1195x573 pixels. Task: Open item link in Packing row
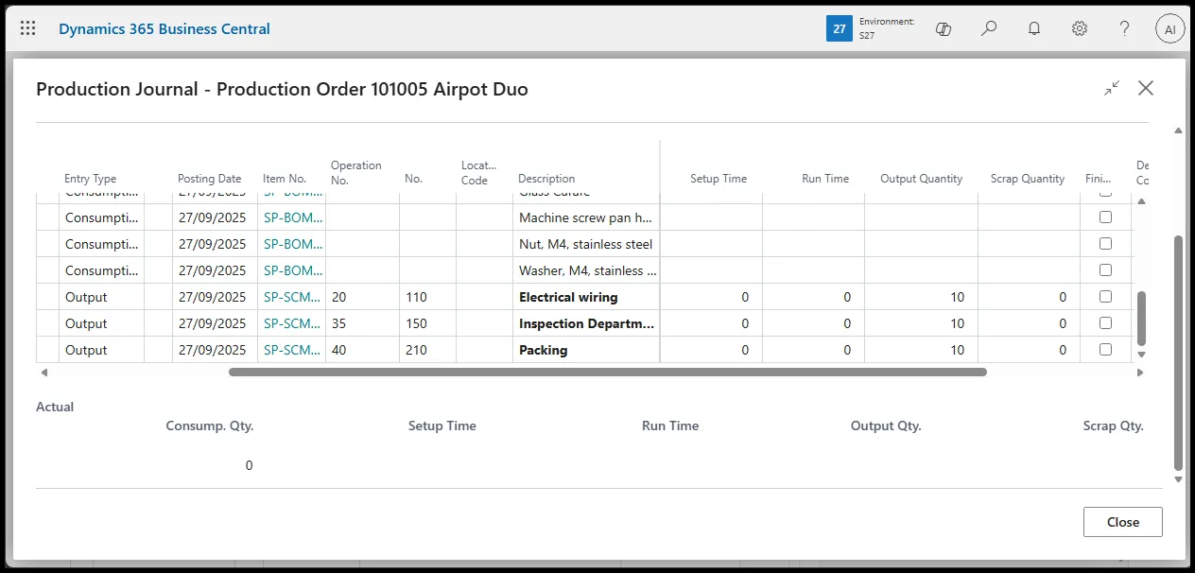tap(292, 350)
